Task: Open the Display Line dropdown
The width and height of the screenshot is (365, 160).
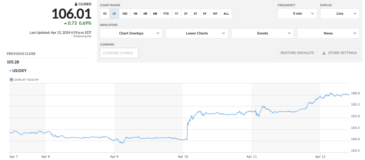Action: pos(340,14)
